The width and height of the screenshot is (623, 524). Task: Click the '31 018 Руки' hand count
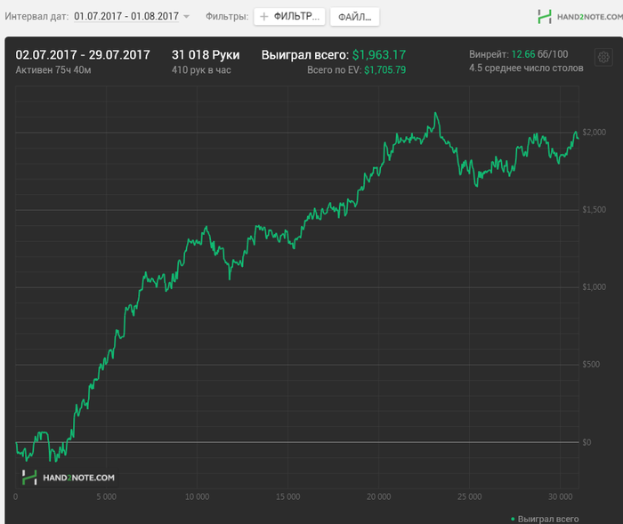point(206,55)
